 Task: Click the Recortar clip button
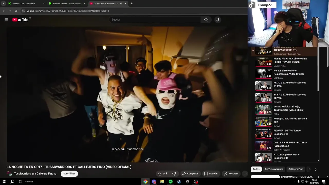click(231, 174)
